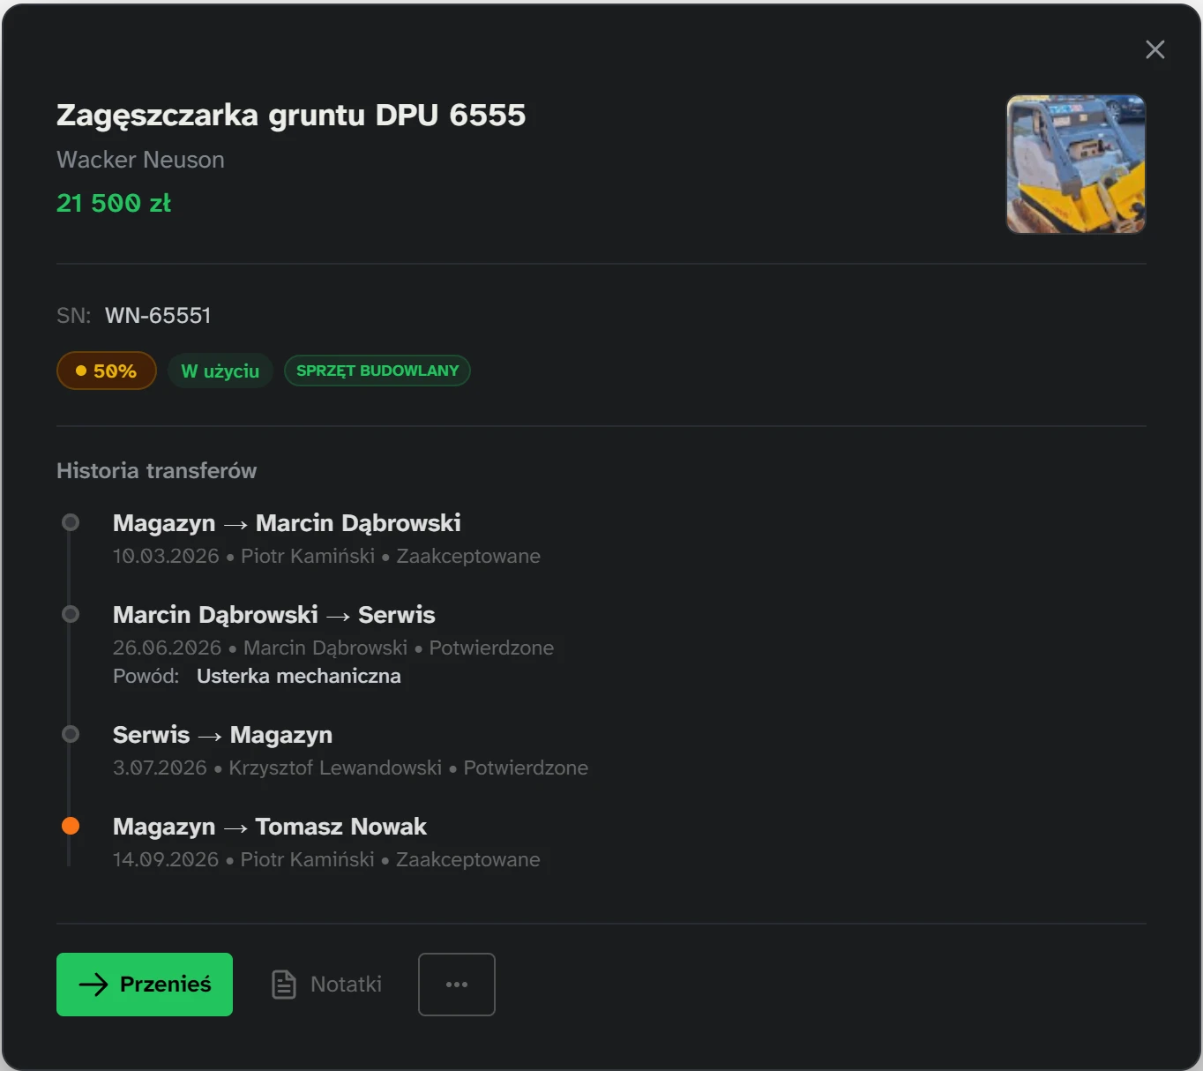1203x1071 pixels.
Task: Click the transfer entry Magazyn → Marcin Dąbrowski
Action: pyautogui.click(x=287, y=523)
